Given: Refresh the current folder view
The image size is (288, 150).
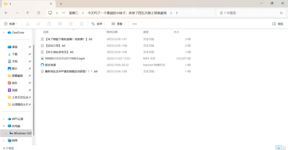Looking at the screenshot, I should 39,13.
